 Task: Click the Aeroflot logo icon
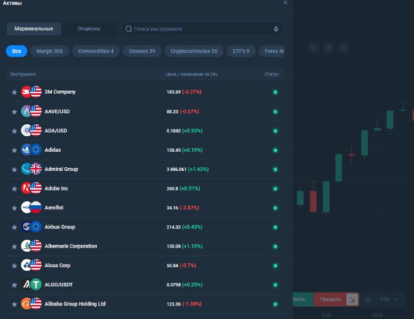tap(26, 208)
